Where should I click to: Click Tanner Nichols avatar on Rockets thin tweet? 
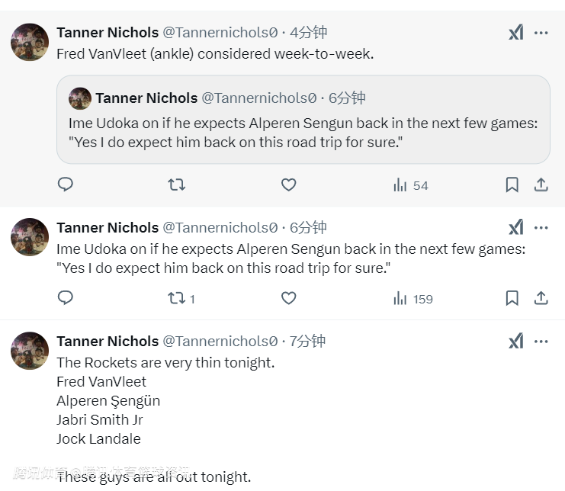point(30,351)
